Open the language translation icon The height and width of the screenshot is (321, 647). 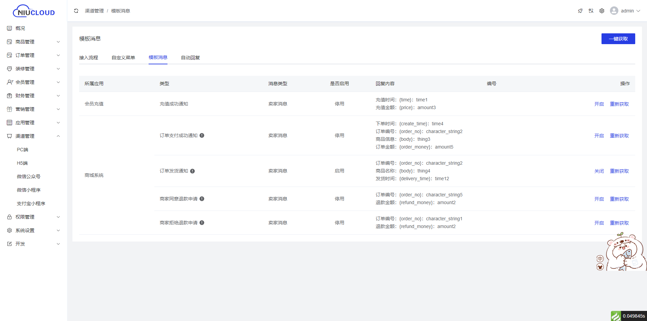coord(591,11)
